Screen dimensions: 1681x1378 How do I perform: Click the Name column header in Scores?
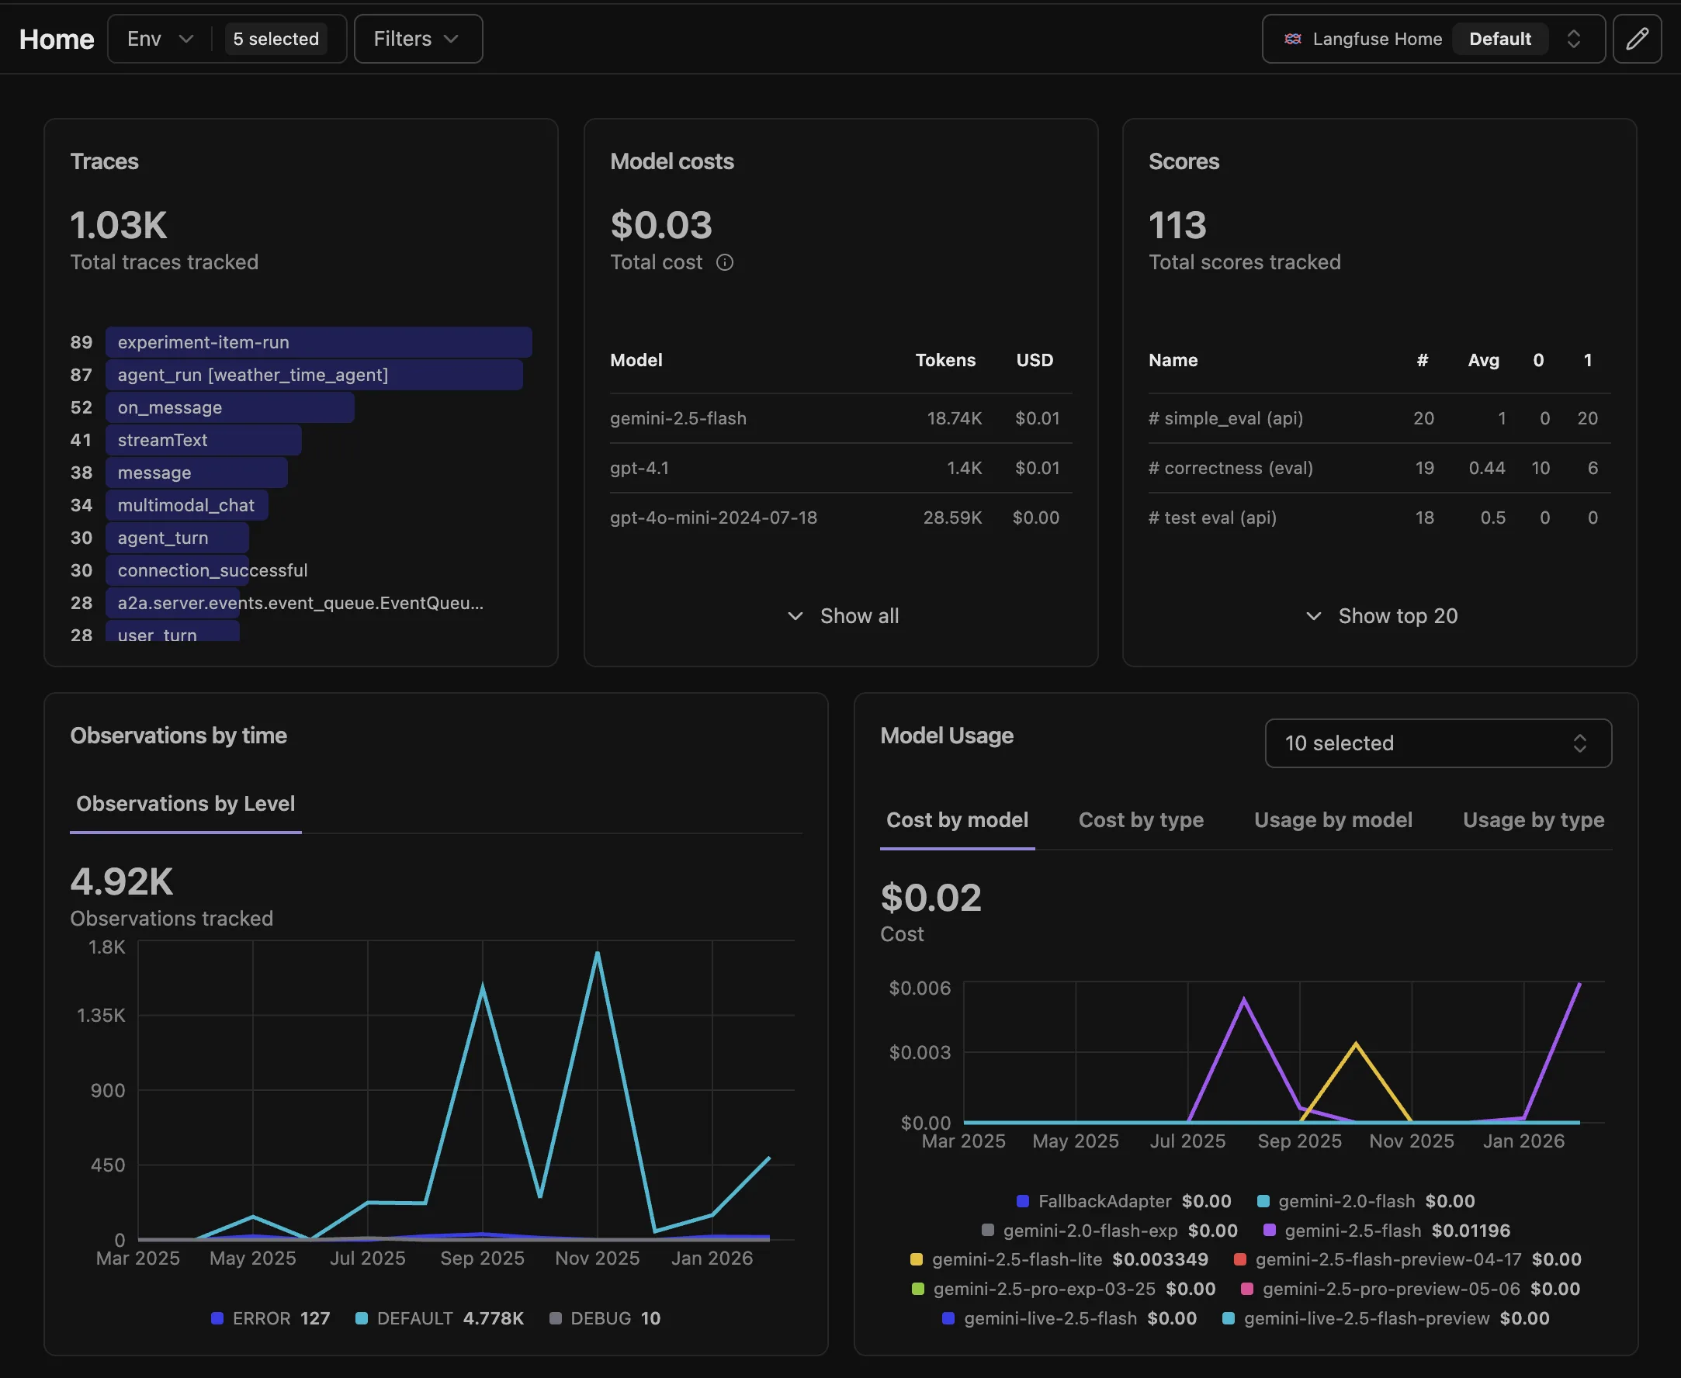(1173, 360)
